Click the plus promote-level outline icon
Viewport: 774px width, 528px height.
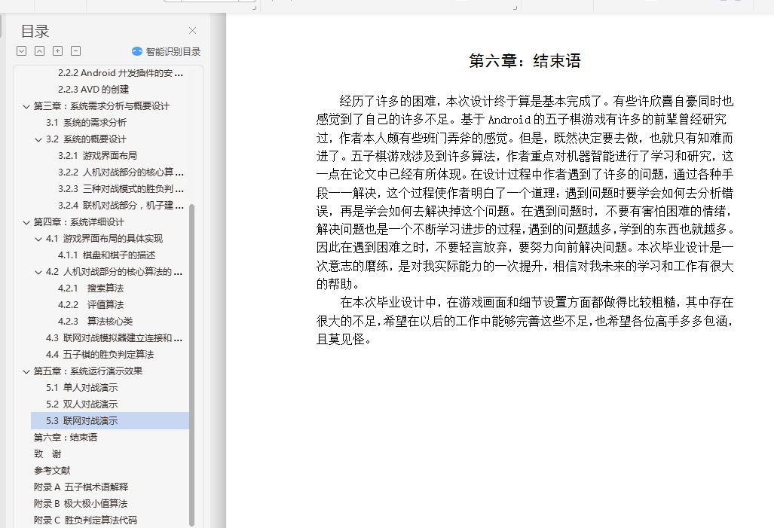coord(58,50)
